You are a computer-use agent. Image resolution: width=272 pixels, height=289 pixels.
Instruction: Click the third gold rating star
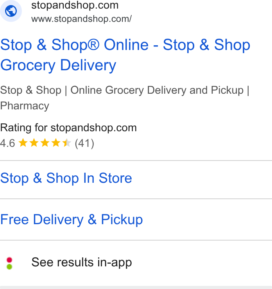(45, 143)
